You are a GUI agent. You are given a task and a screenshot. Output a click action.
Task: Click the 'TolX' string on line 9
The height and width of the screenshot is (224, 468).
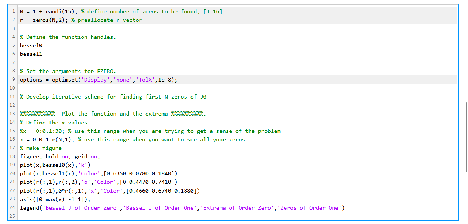[145, 80]
